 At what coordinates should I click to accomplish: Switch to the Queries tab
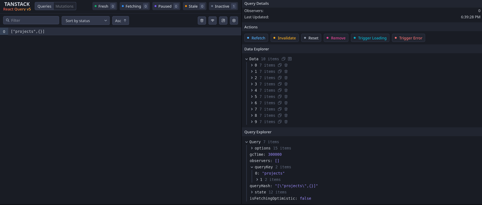coord(44,6)
